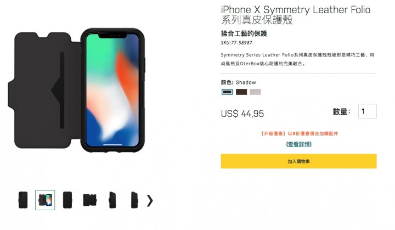395x230 pixels.
Task: Pick the light beige color swatch
Action: point(256,92)
